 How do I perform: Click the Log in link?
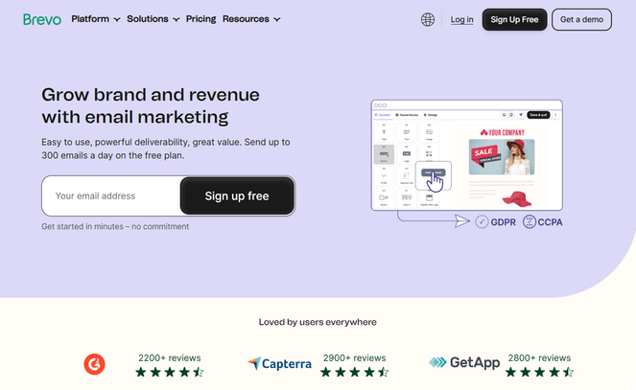click(x=461, y=19)
